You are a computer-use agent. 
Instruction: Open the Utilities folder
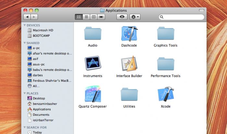tap(129, 94)
